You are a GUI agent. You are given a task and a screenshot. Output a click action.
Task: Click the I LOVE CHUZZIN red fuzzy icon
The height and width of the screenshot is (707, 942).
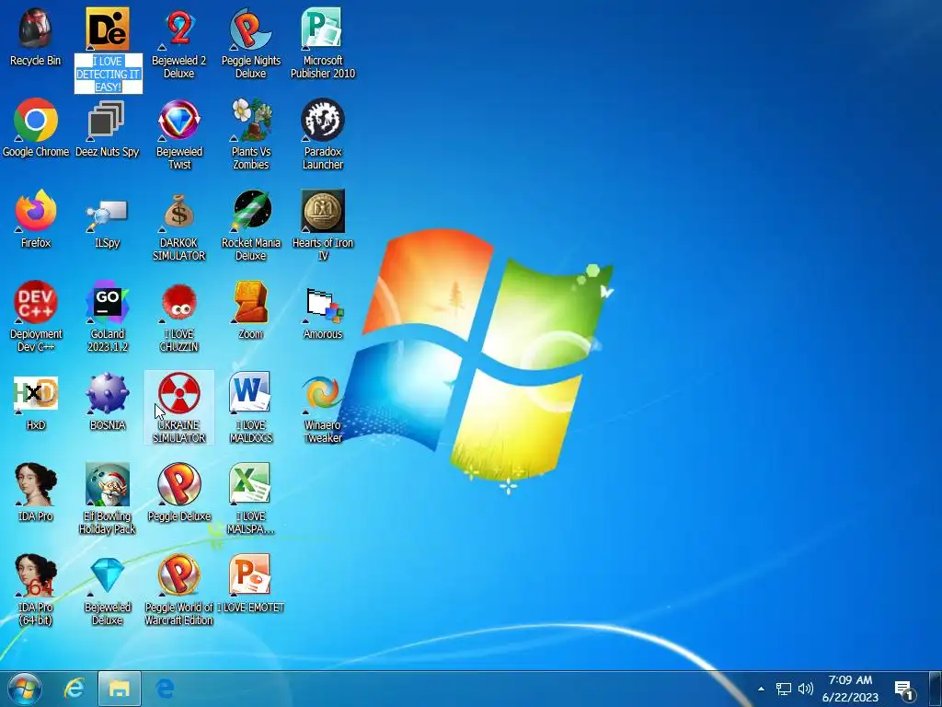click(179, 303)
